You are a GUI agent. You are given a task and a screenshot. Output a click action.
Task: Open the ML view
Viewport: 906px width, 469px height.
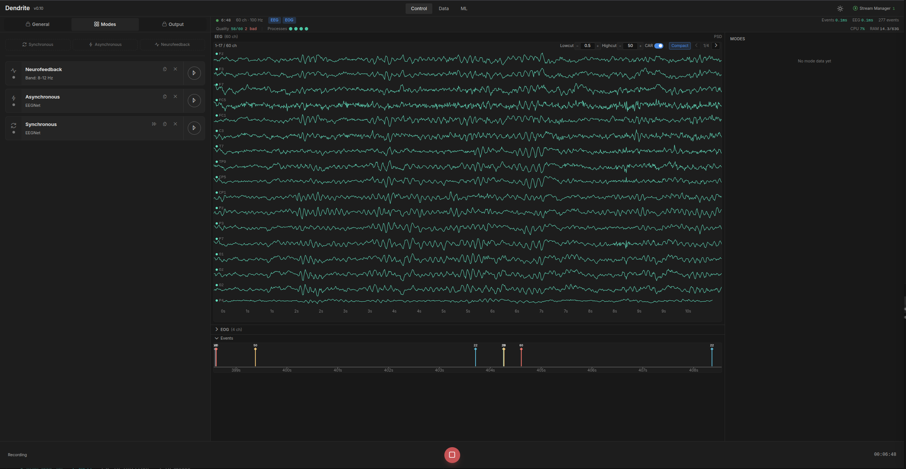(464, 9)
